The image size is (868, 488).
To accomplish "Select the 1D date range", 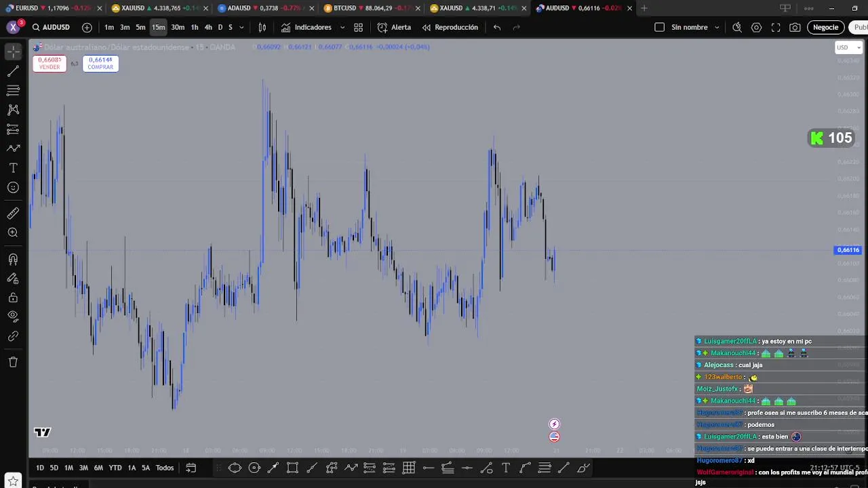I will (40, 468).
